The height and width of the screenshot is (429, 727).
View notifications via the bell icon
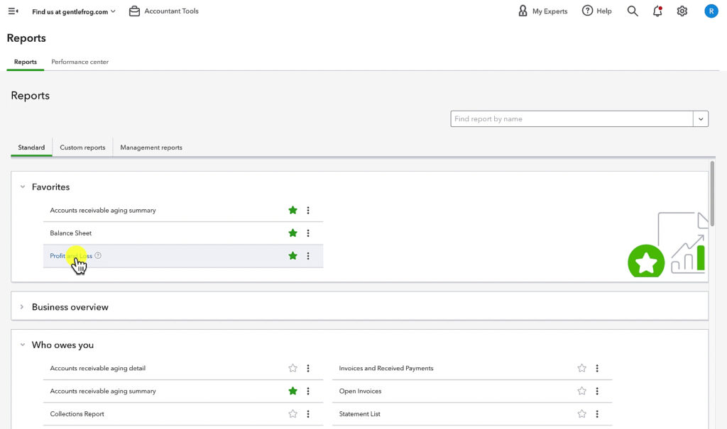click(657, 11)
